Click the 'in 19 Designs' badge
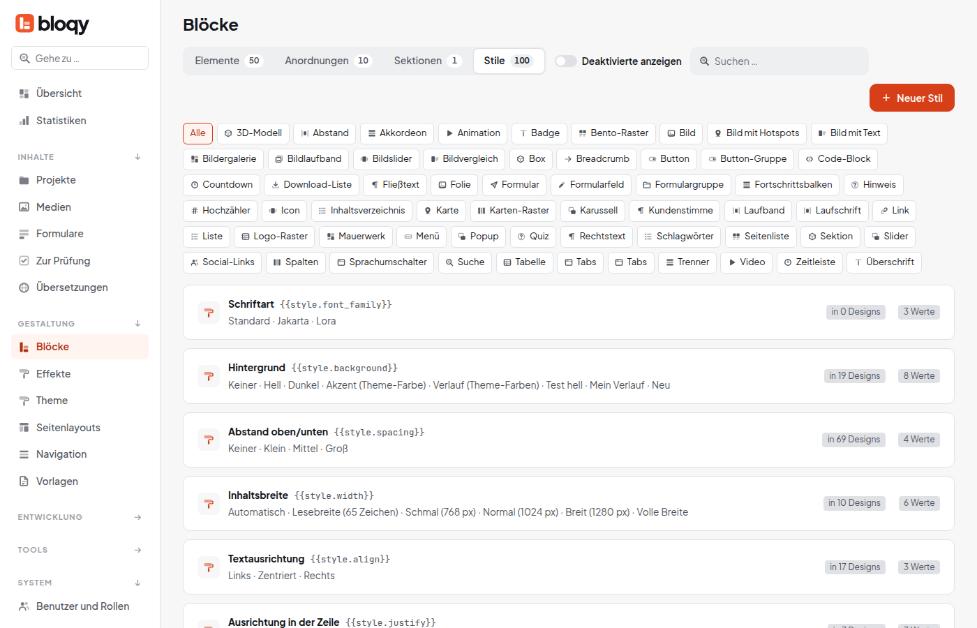Image resolution: width=977 pixels, height=628 pixels. 854,376
